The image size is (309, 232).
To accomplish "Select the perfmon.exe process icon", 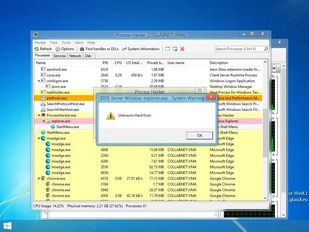I will click(x=43, y=98).
